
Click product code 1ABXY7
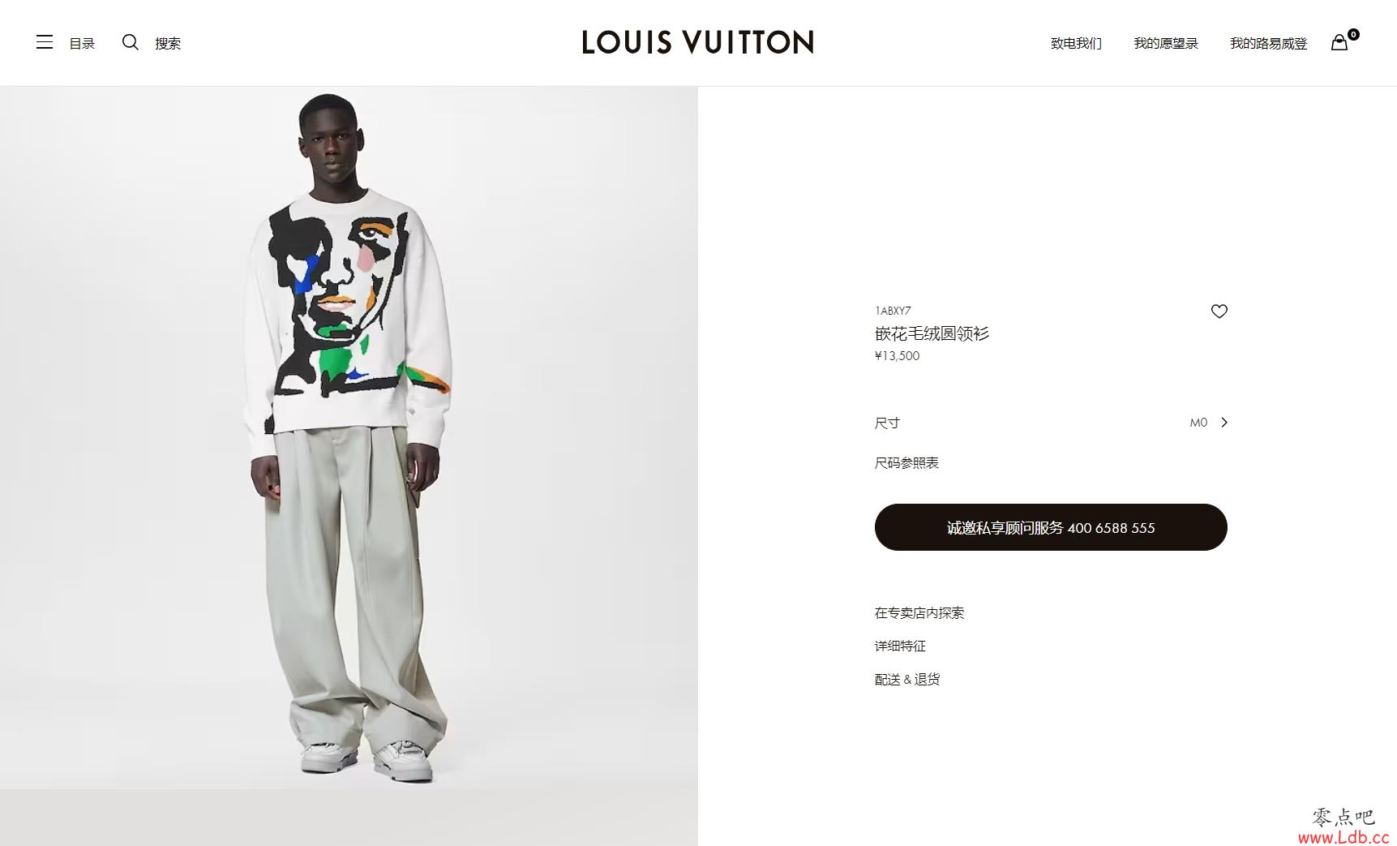tap(893, 311)
